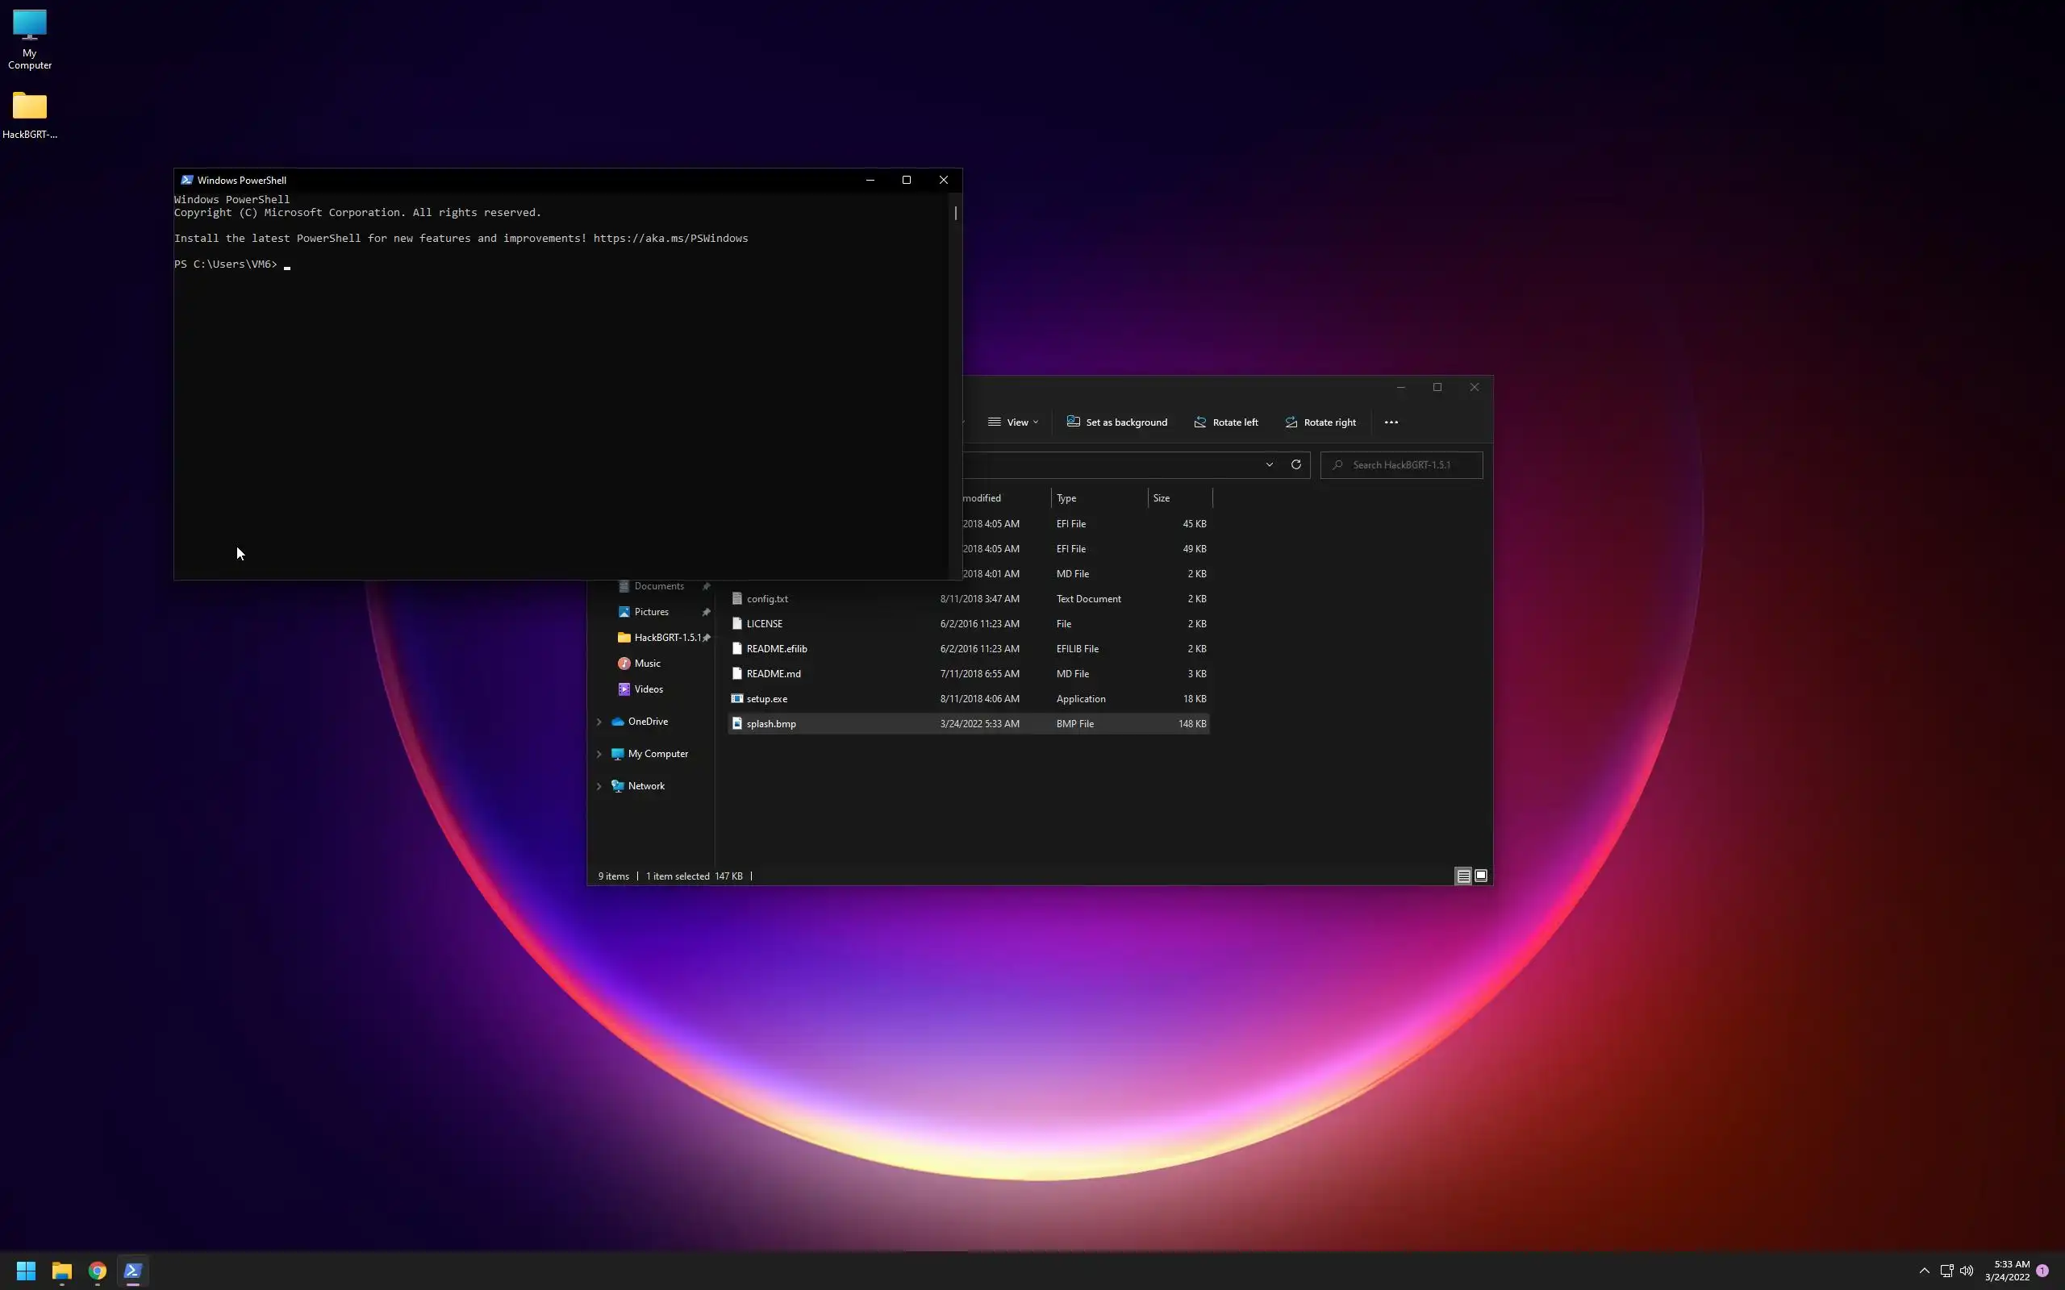Select the config.txt file
The height and width of the screenshot is (1290, 2065).
[766, 599]
